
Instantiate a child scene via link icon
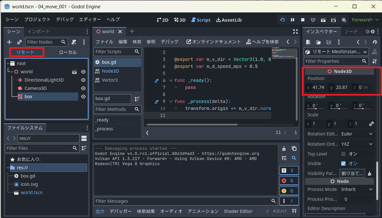tap(19, 42)
